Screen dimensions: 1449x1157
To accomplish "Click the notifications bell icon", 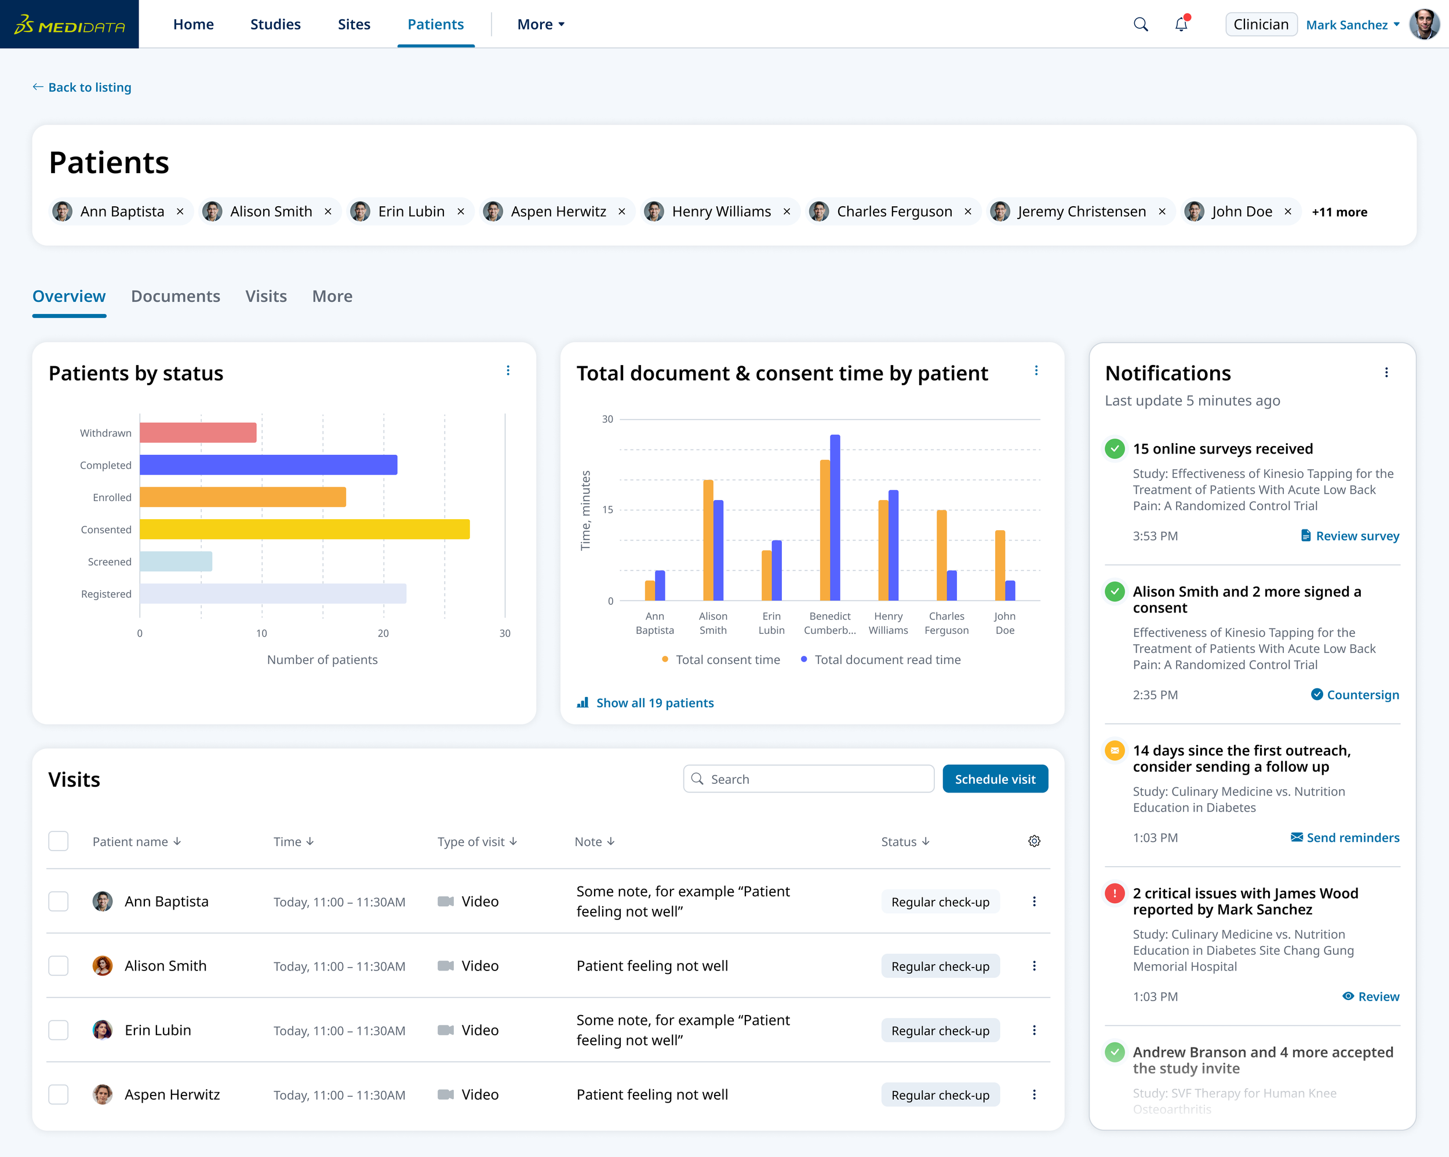I will pos(1181,24).
